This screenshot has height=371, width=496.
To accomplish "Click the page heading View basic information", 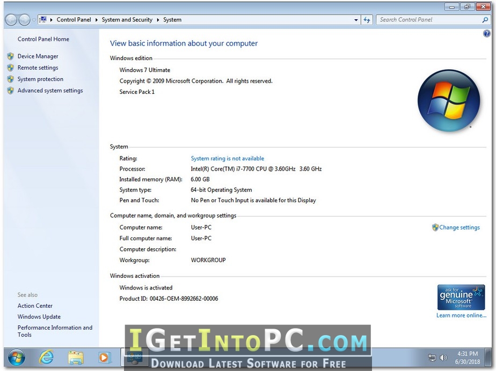I will tap(184, 43).
